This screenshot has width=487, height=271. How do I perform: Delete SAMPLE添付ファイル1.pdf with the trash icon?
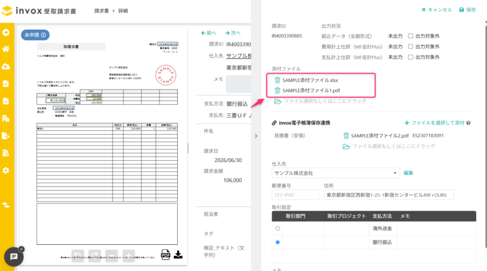(x=278, y=91)
